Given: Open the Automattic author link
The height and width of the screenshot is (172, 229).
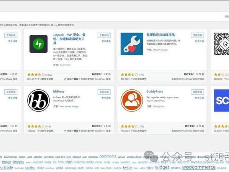Looking at the screenshot, I should click(x=65, y=65).
